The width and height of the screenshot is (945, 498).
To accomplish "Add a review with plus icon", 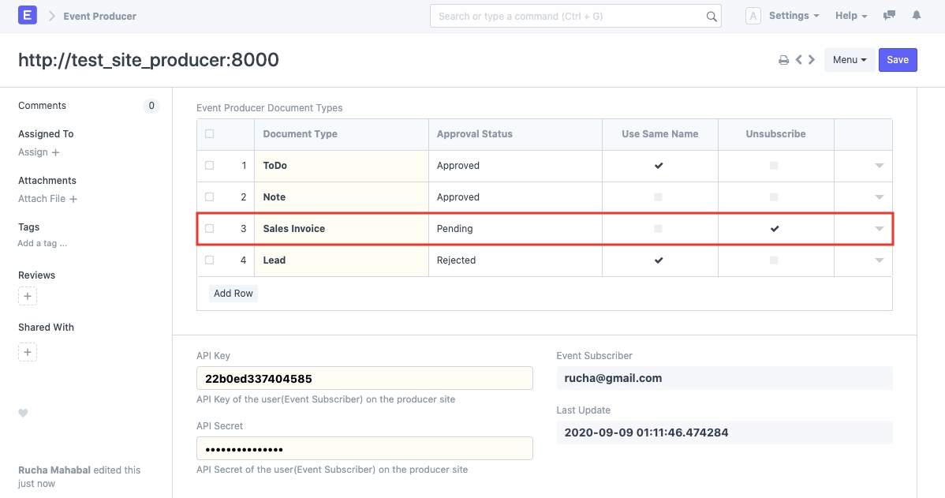I will click(x=28, y=297).
